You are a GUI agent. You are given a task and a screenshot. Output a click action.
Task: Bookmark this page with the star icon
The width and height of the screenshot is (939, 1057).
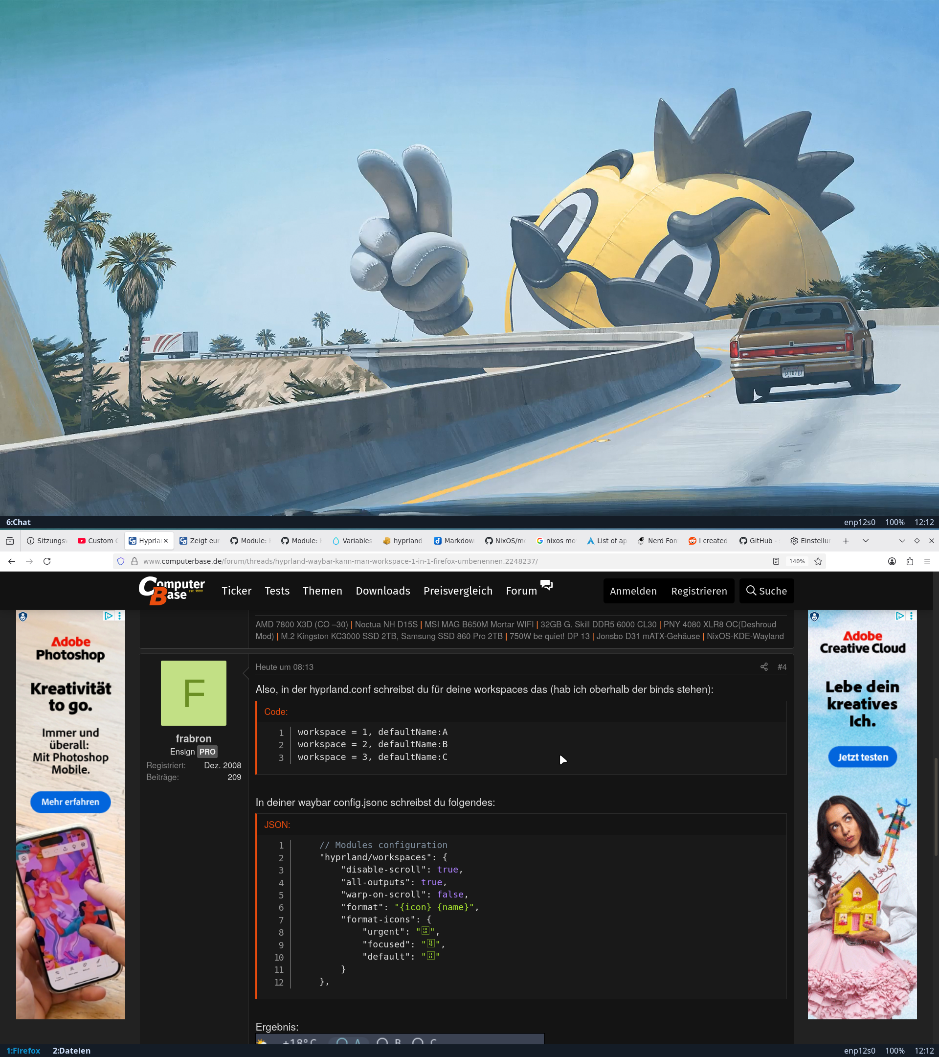818,561
